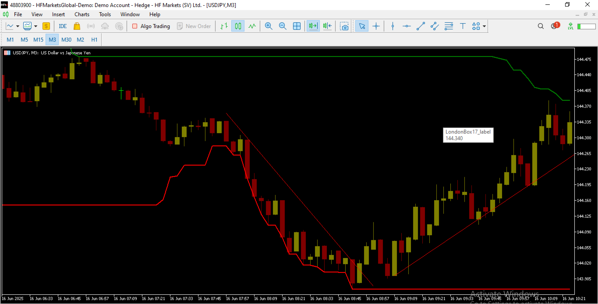Switch to M15 timeframe

[39, 40]
